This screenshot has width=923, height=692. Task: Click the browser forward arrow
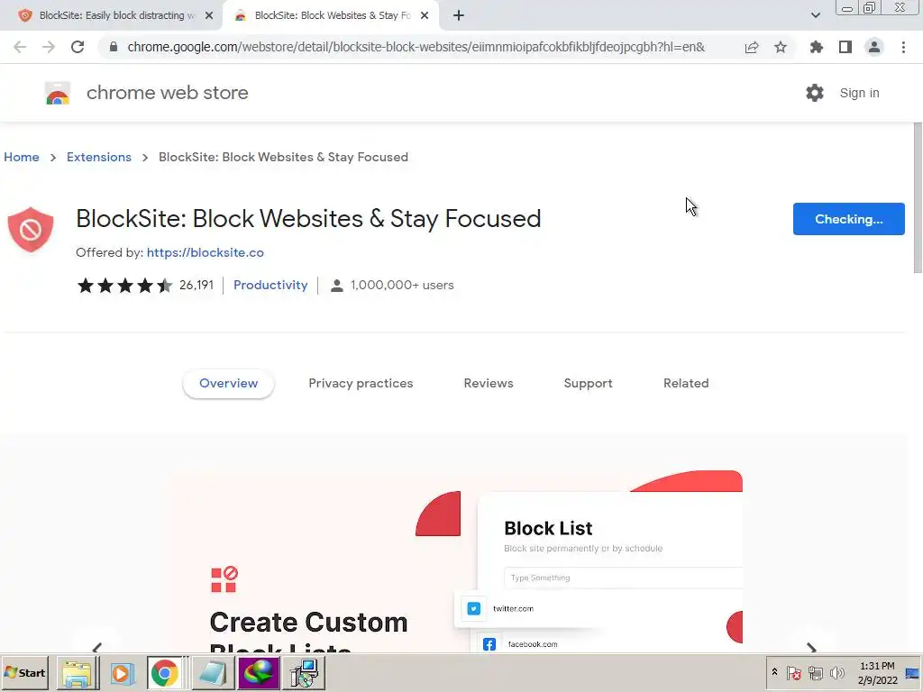pos(49,47)
